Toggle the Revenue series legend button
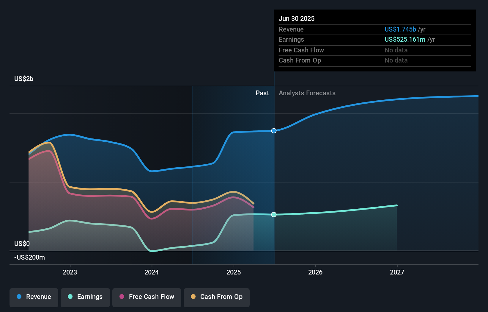Image resolution: width=488 pixels, height=312 pixels. [x=34, y=297]
